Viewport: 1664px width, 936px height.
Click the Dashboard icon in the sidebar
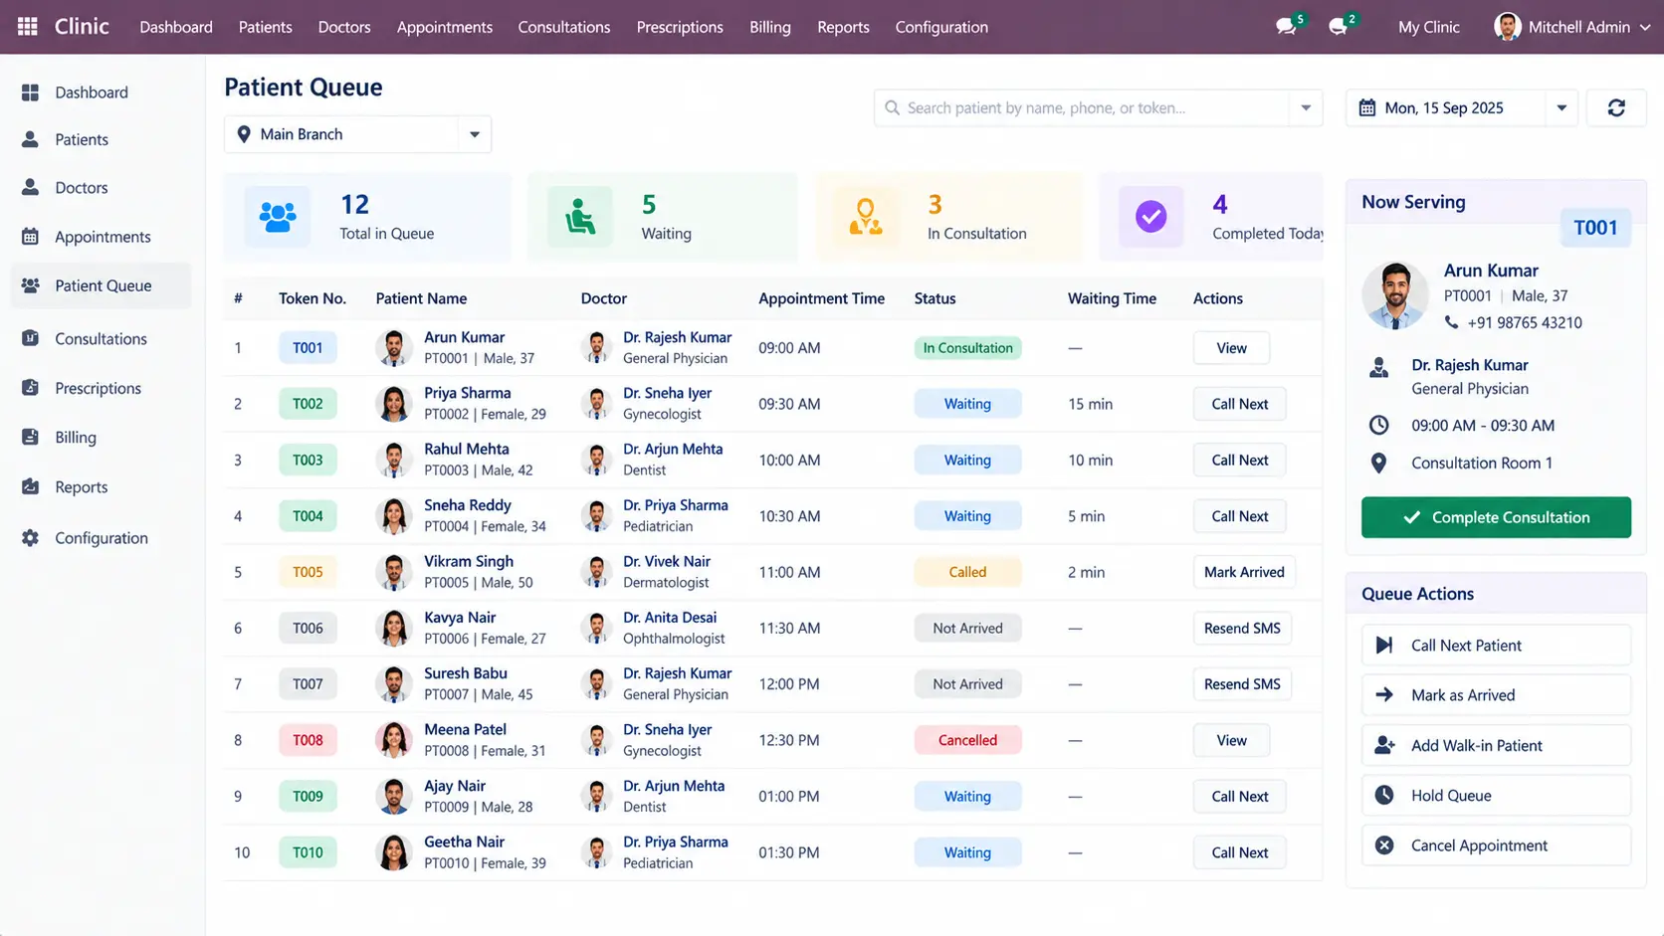(31, 93)
